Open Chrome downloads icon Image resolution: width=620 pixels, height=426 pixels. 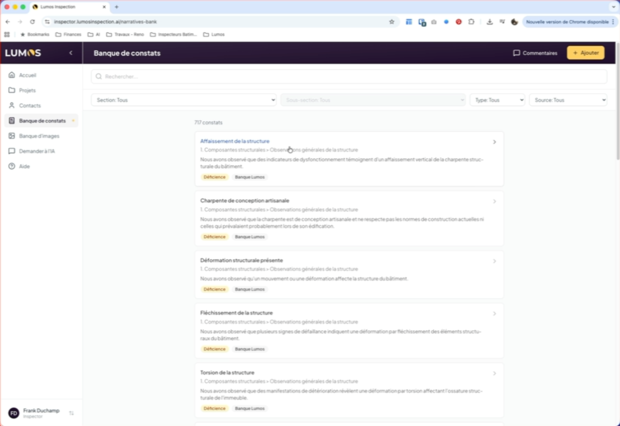tap(490, 22)
